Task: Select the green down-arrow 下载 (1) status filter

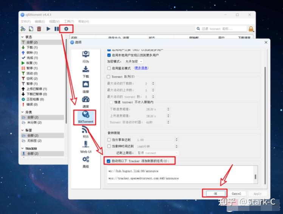Action: coord(32,48)
